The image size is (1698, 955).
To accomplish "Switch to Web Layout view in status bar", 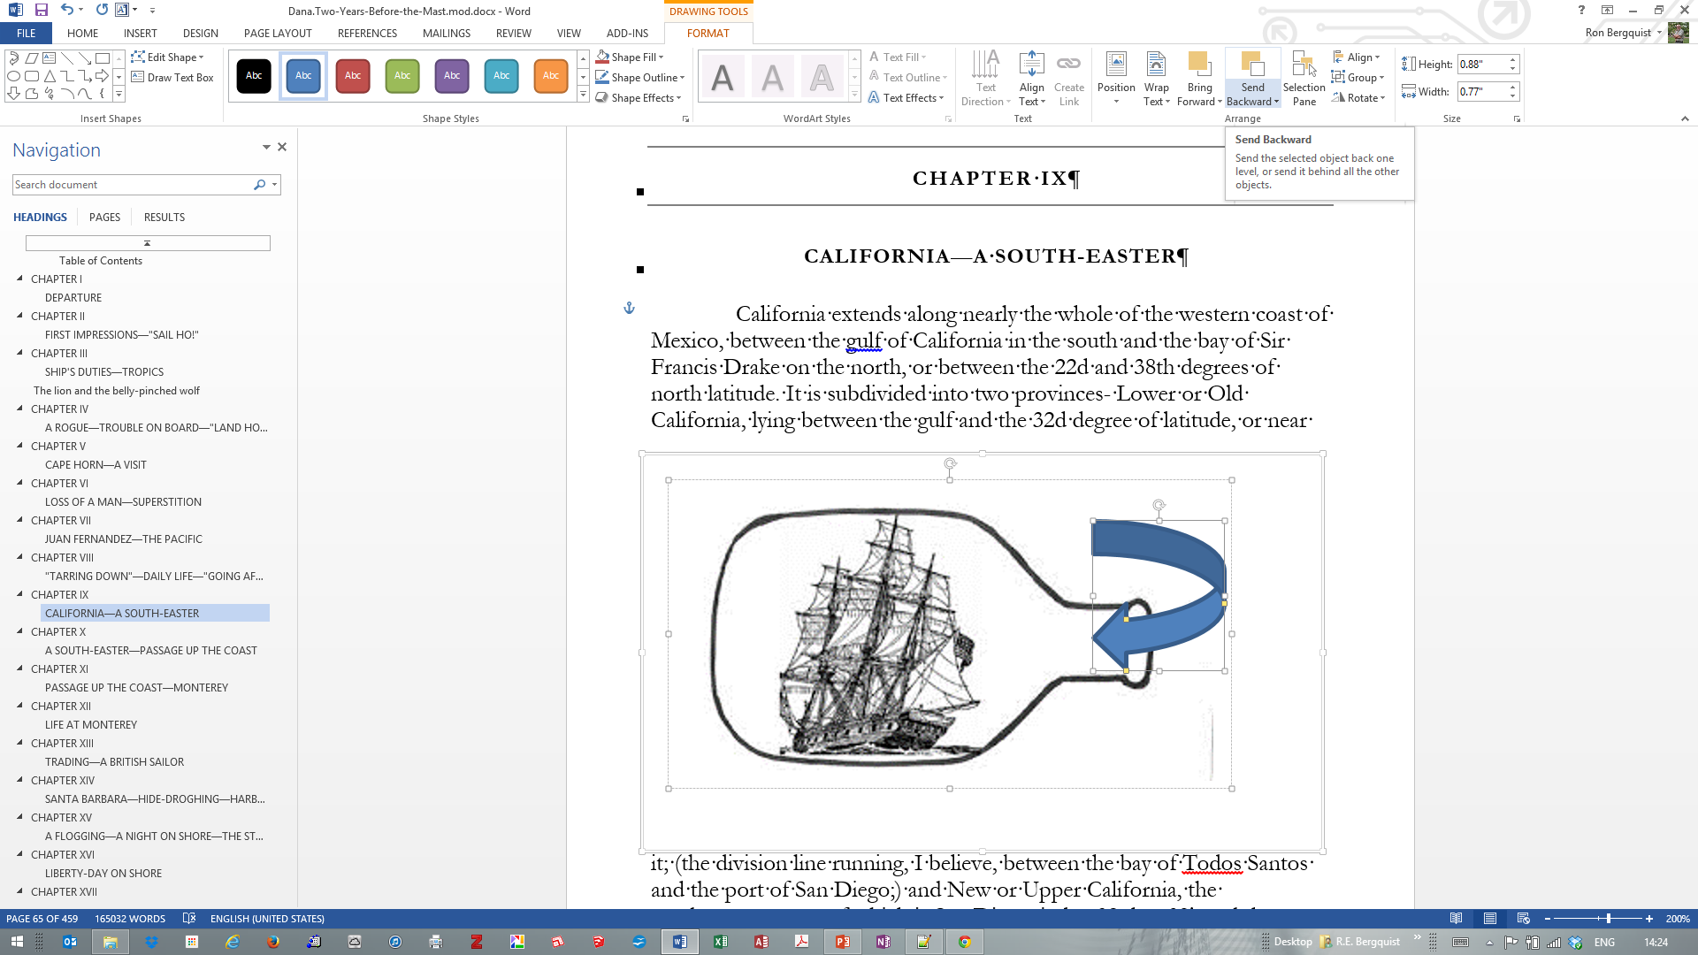I will tap(1523, 919).
